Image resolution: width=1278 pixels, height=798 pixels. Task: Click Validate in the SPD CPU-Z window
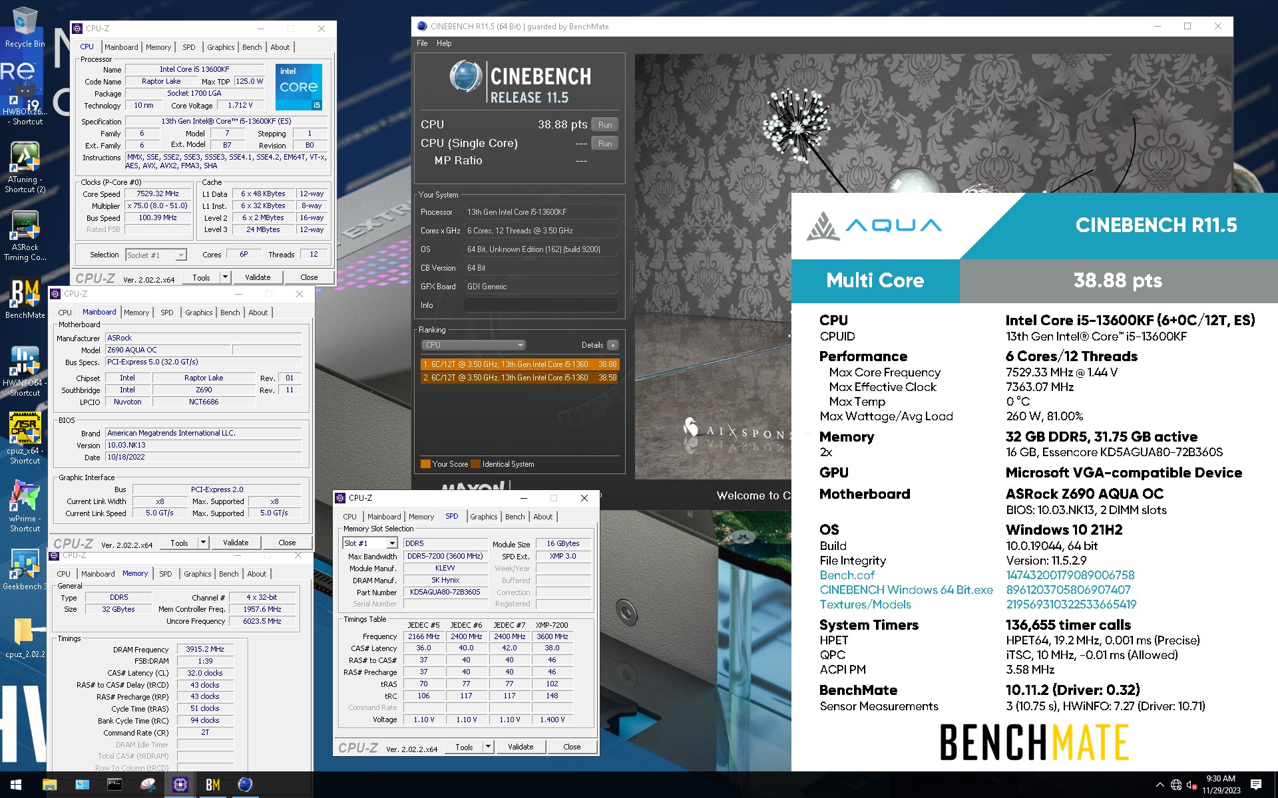click(x=521, y=747)
